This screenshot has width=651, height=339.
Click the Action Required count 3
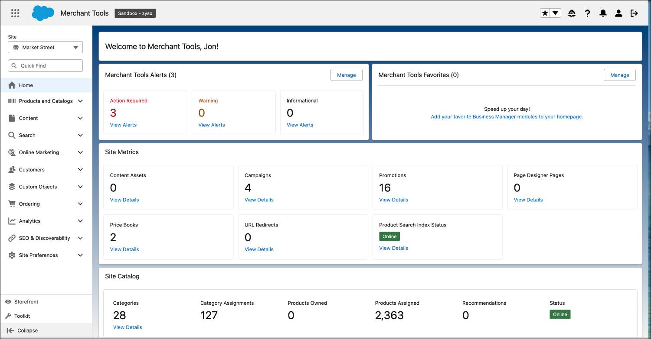(x=113, y=113)
